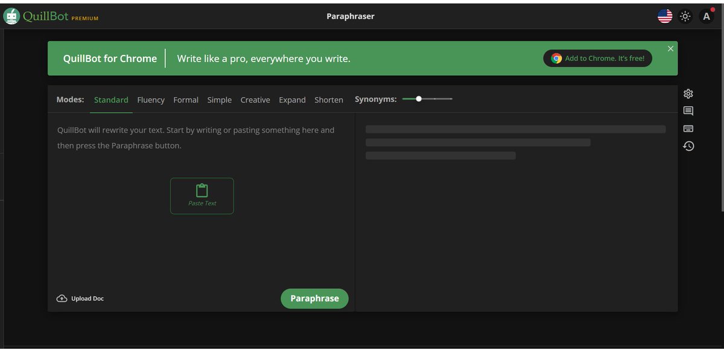Viewport: 724px width, 349px height.
Task: Open the feedback comment icon
Action: [688, 111]
